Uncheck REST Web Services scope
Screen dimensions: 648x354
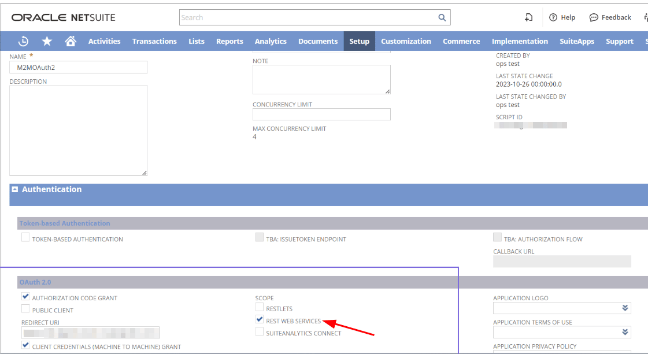tap(260, 319)
